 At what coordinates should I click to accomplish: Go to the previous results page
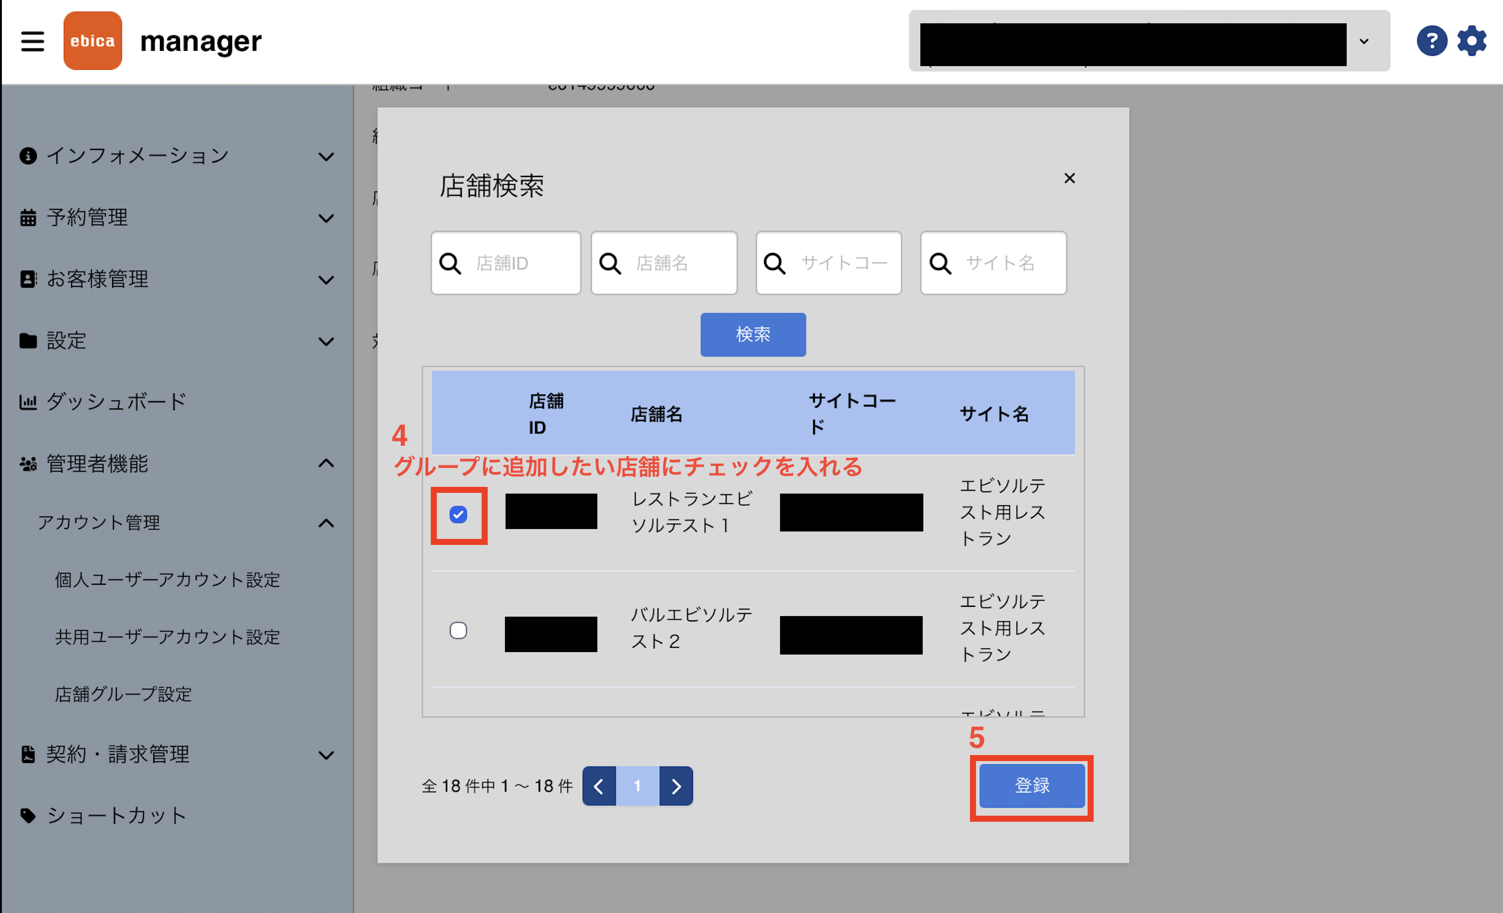coord(599,786)
